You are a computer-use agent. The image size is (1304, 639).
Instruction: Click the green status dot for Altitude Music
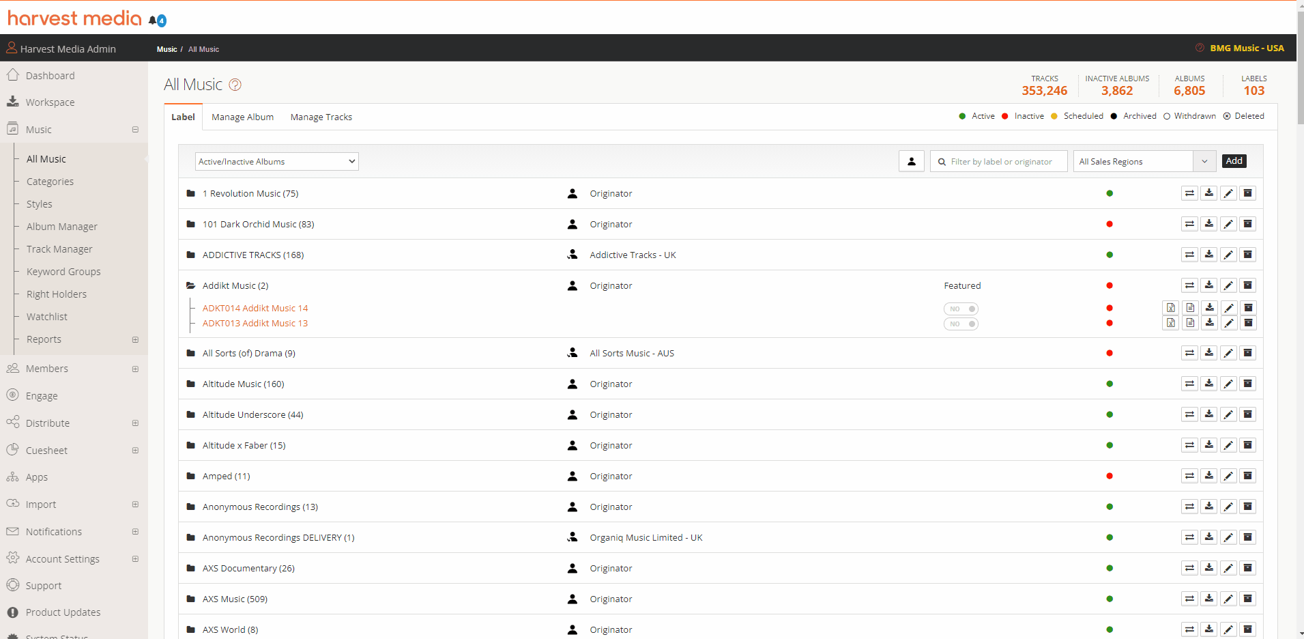click(1110, 384)
